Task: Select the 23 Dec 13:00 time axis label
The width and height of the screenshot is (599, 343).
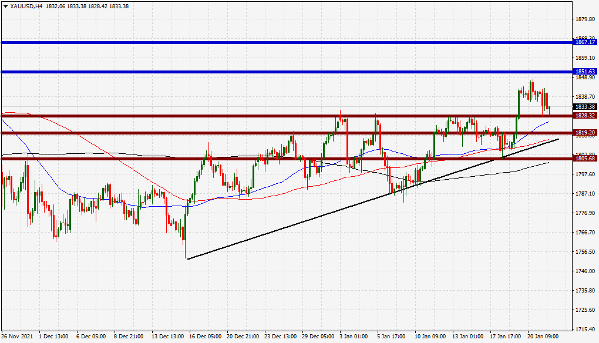Action: [280, 337]
